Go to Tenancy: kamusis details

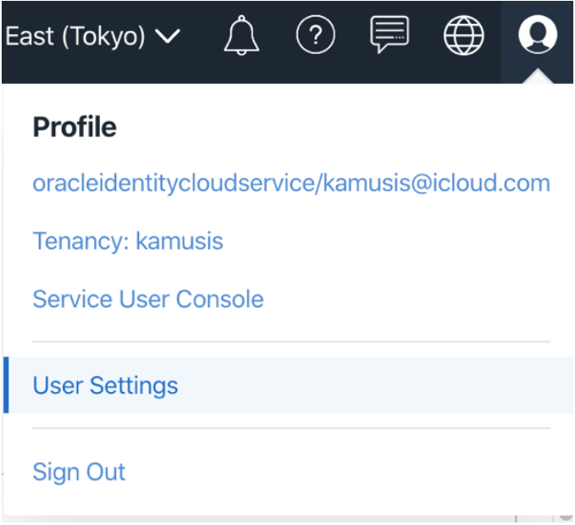coord(127,241)
